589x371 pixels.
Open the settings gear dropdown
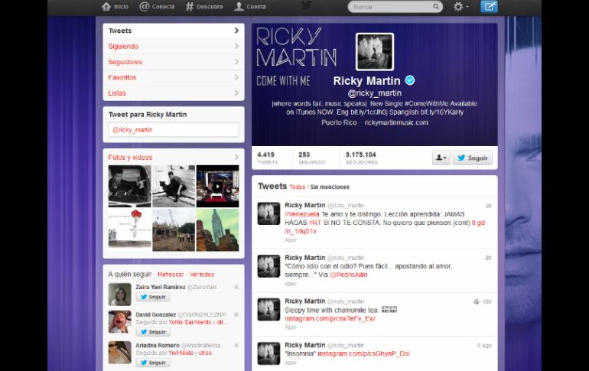click(461, 7)
